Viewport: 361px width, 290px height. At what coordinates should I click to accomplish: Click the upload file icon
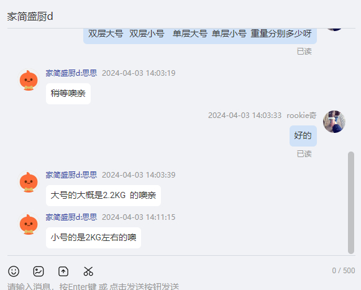coord(63,271)
